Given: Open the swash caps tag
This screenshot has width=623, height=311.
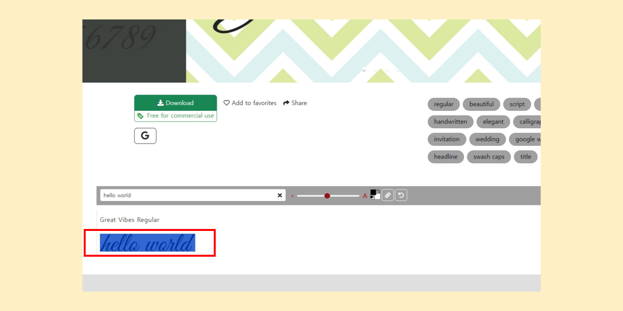Looking at the screenshot, I should pyautogui.click(x=489, y=157).
